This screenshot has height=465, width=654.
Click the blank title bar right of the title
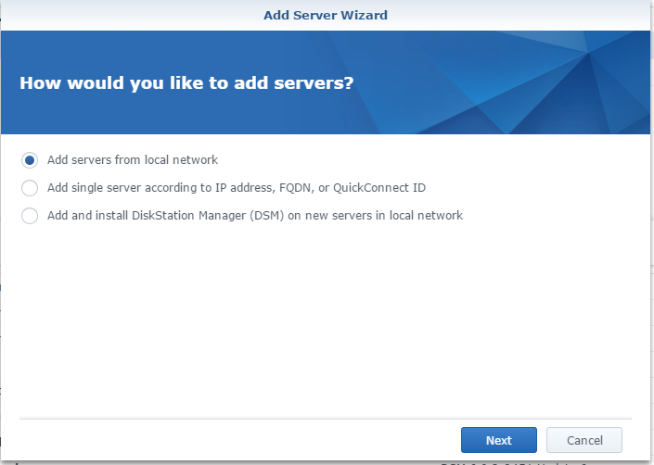pos(519,15)
